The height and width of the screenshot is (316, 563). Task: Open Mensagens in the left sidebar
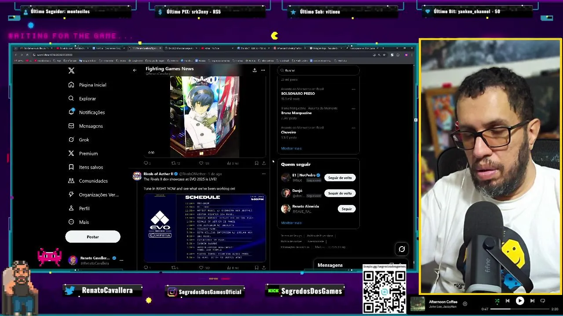86,126
